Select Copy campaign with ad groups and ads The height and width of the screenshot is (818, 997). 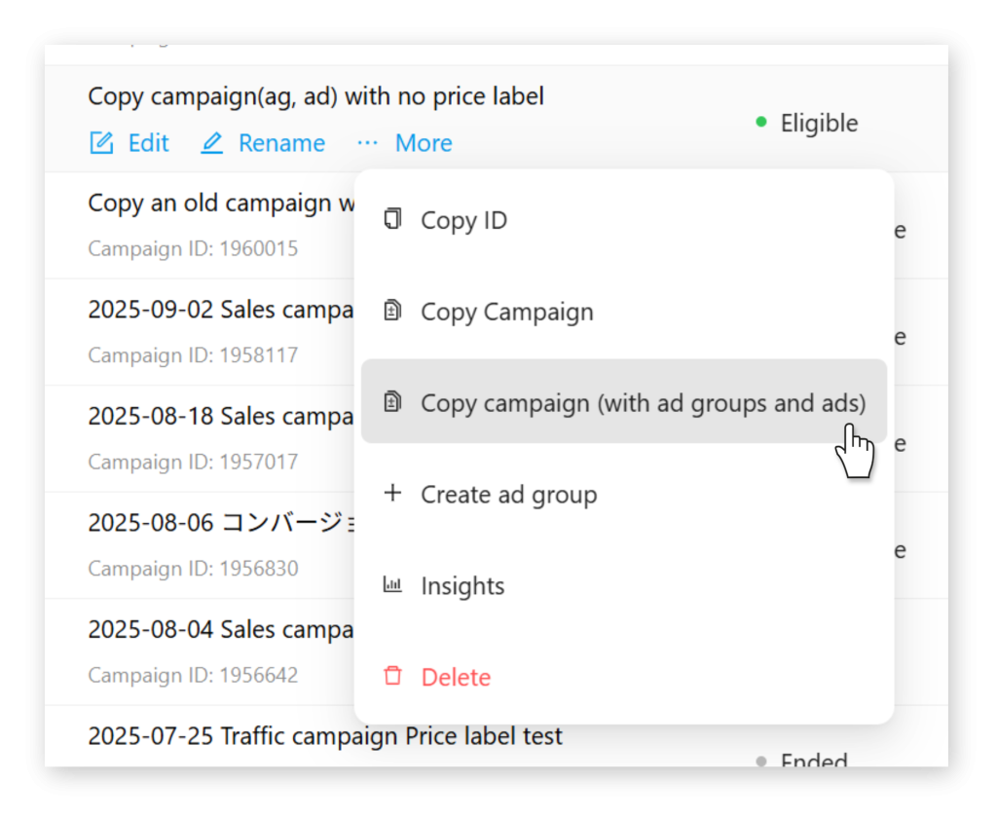tap(643, 403)
